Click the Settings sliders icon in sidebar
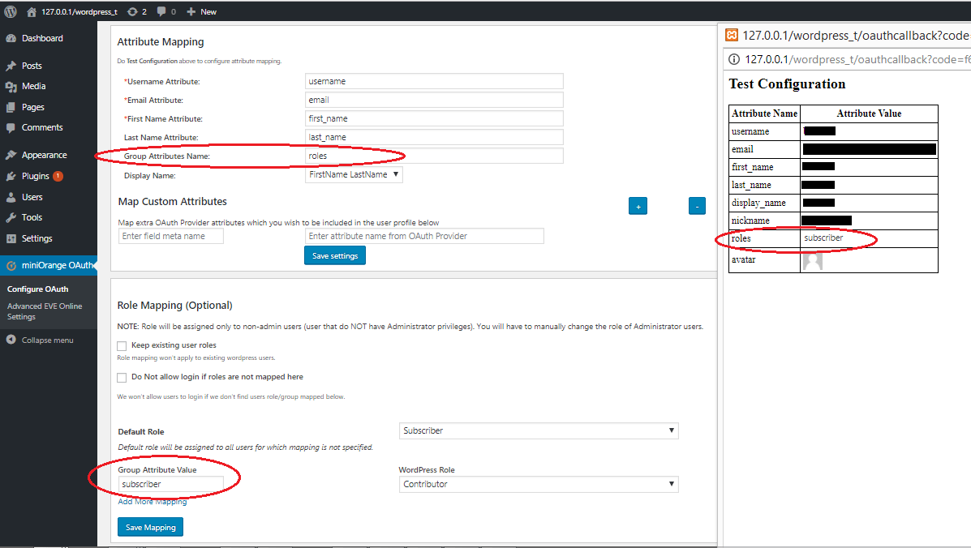The height and width of the screenshot is (548, 971). [11, 239]
